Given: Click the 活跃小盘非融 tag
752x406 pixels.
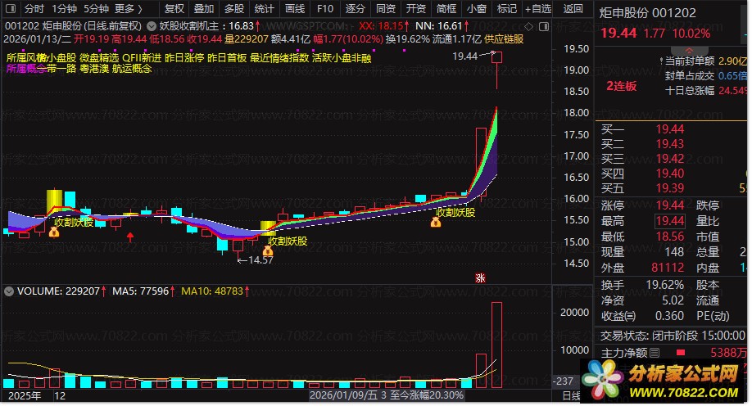Looking at the screenshot, I should (x=342, y=58).
